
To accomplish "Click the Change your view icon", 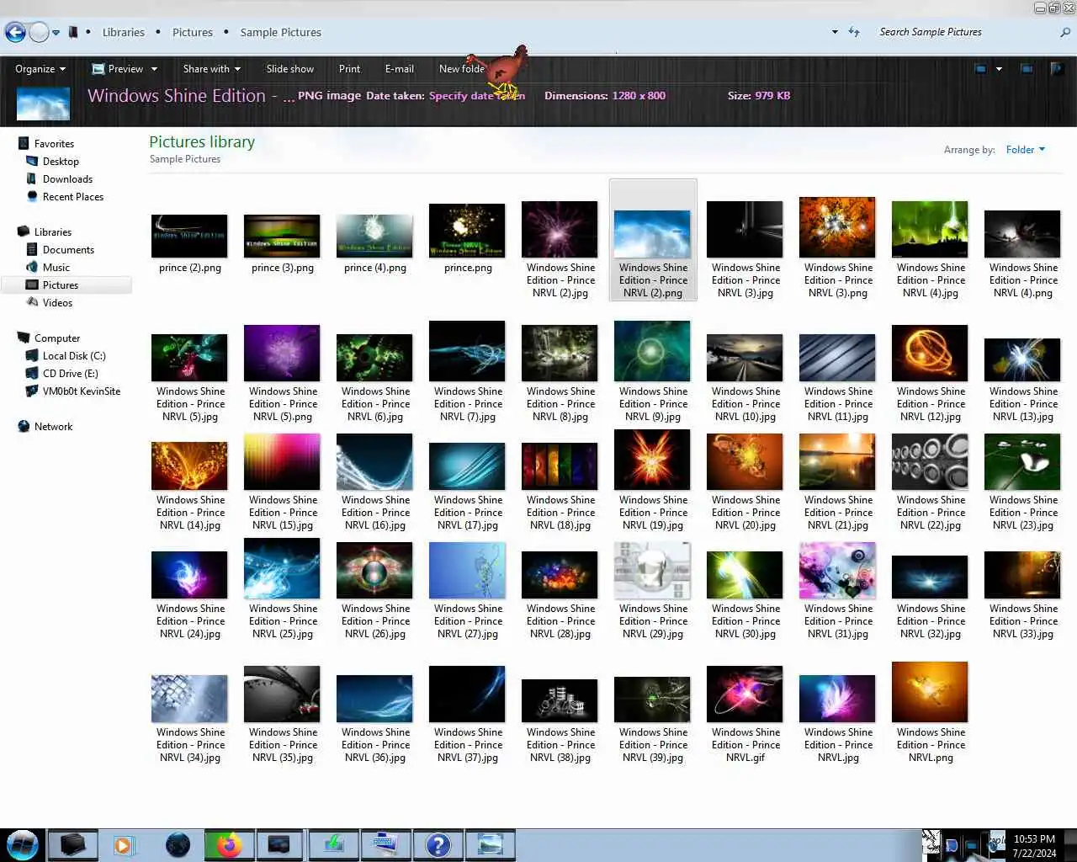I will [980, 69].
